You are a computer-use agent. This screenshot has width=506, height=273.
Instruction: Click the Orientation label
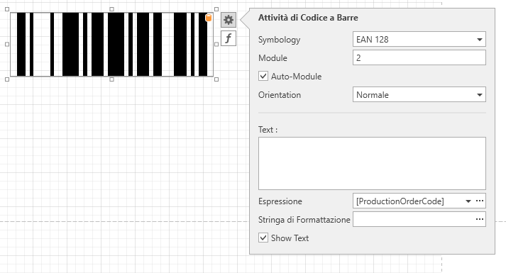pyautogui.click(x=280, y=95)
